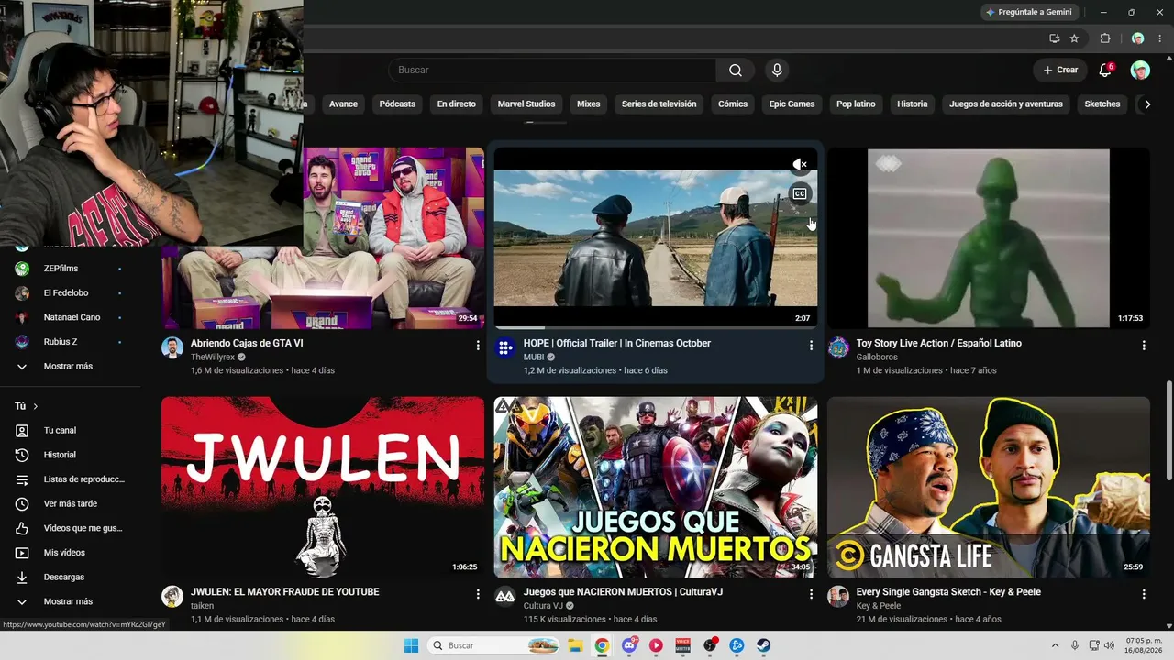Screen dimensions: 1174x660
Task: Expand the Tú section's Mostrar más
Action: pyautogui.click(x=68, y=601)
